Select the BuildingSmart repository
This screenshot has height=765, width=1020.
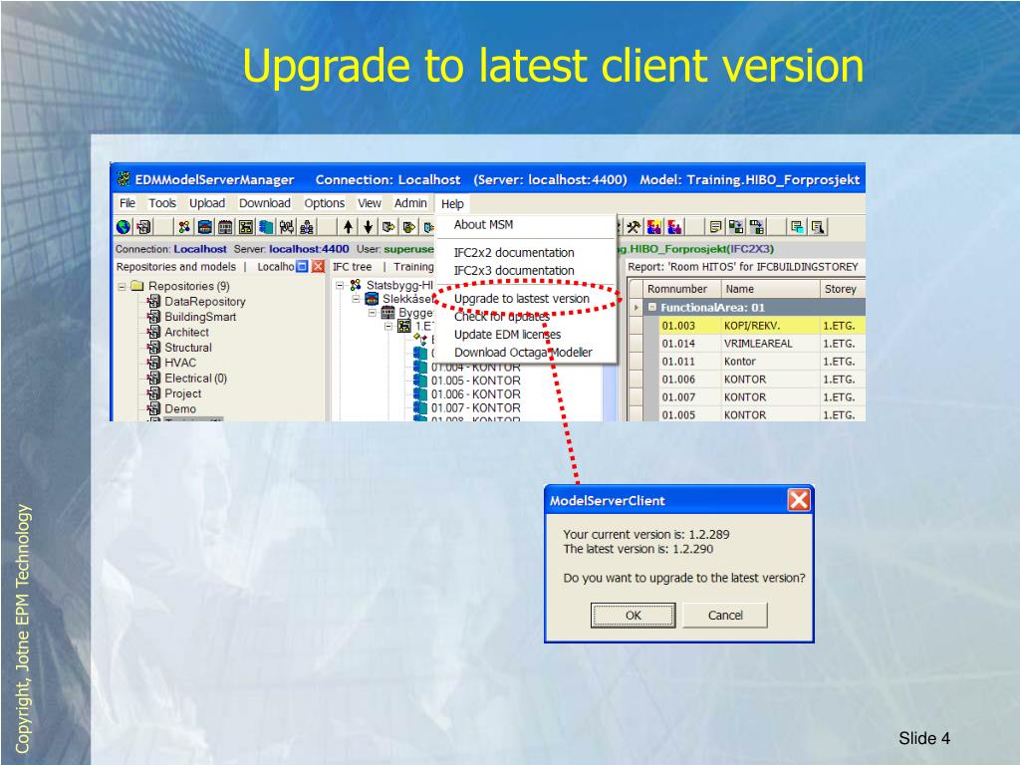click(199, 317)
